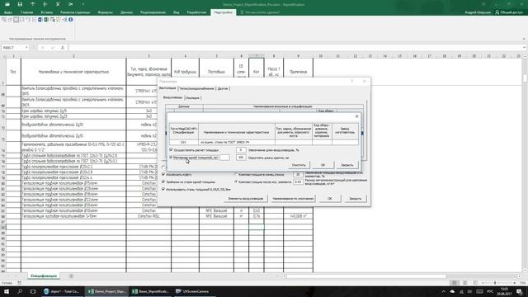Adjust the zoom slider in status bar
528x297 pixels.
coord(495,283)
